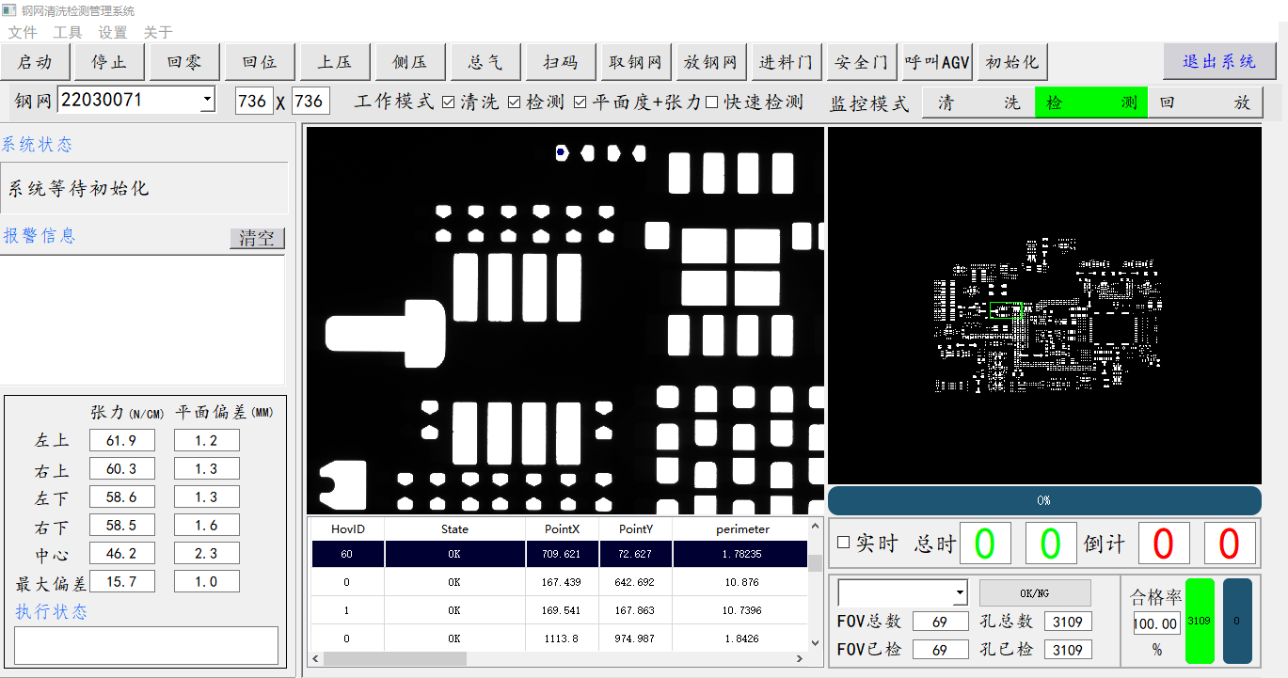Click the second 736 size field
This screenshot has width=1288, height=678.
(x=310, y=101)
